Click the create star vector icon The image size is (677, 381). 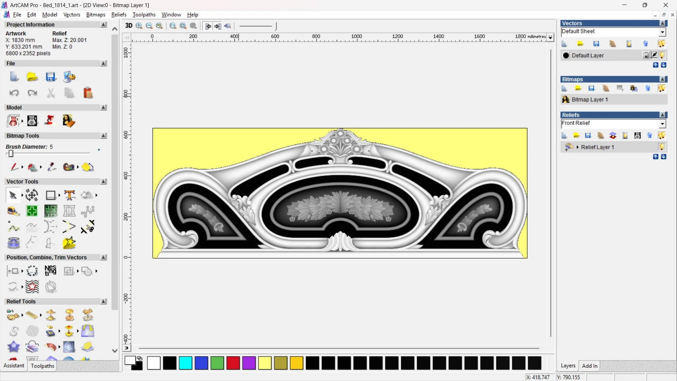point(69,243)
